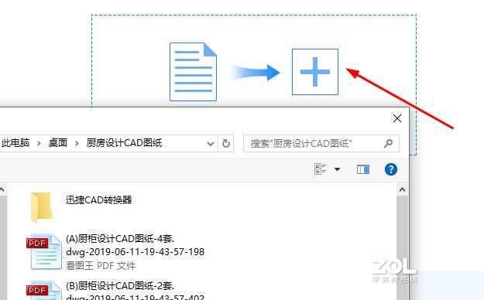Select file name (B)厨柜设计CAD图纸-2套
Viewport: 484px width, 300px height.
[136, 291]
